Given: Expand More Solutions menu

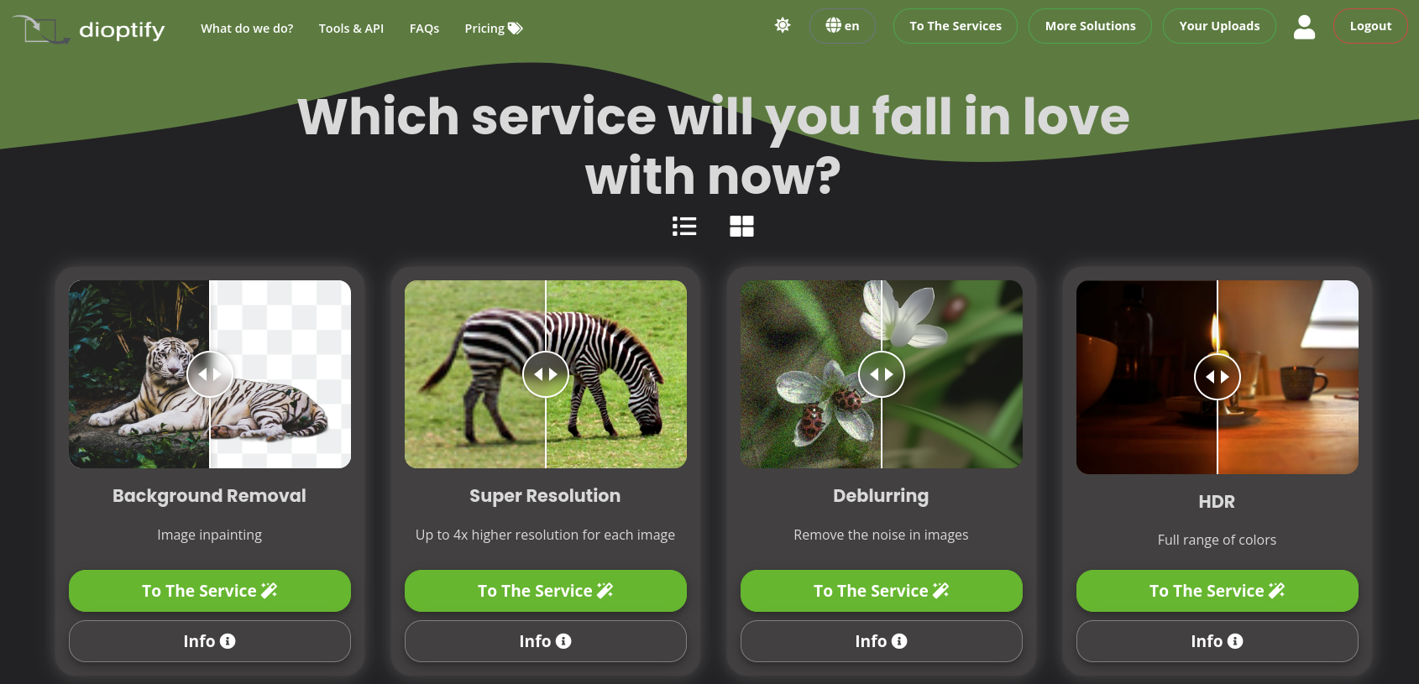Looking at the screenshot, I should 1090,26.
